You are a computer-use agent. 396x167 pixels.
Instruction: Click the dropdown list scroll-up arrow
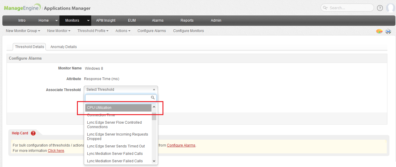pyautogui.click(x=154, y=107)
